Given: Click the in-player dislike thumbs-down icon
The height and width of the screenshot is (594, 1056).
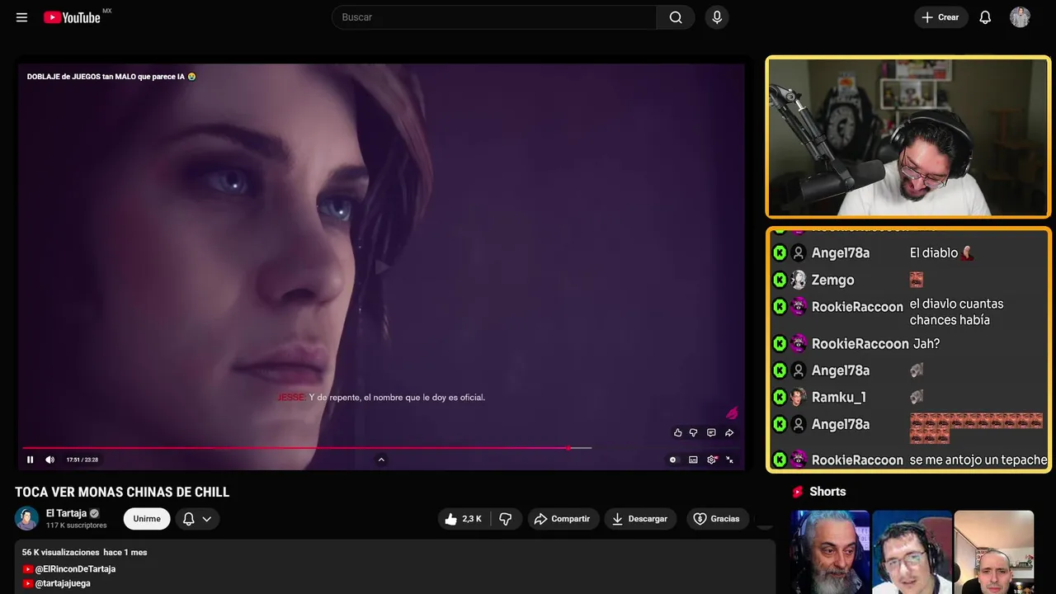Looking at the screenshot, I should 693,432.
